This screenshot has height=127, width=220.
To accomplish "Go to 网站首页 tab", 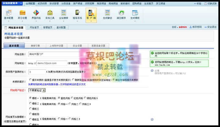I will [34, 27].
